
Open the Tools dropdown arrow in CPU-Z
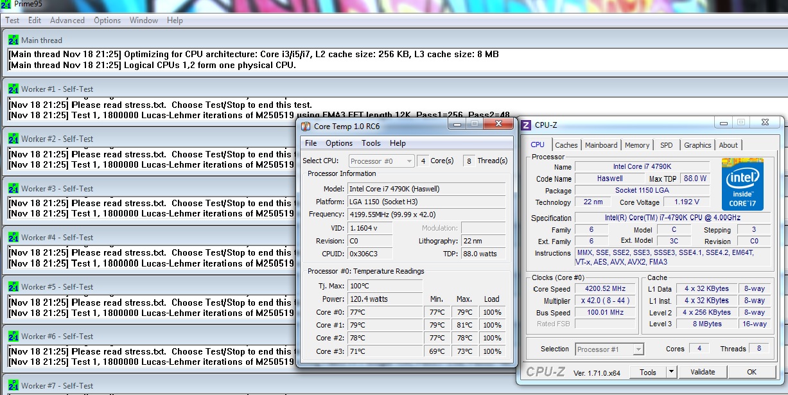671,372
